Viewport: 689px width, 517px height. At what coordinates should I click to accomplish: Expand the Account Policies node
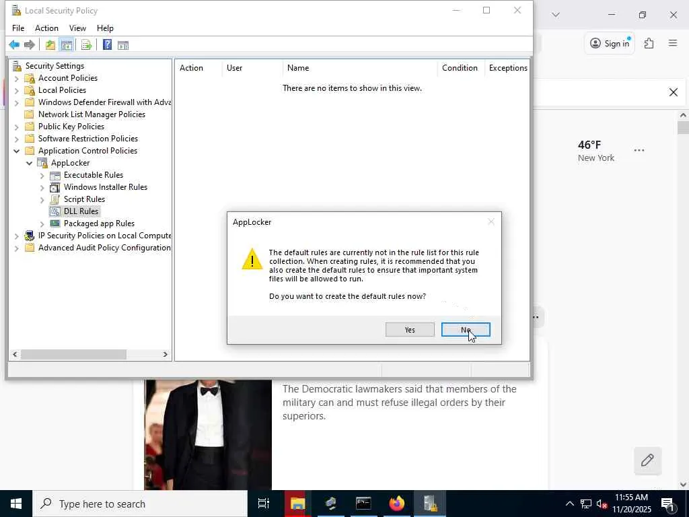17,79
